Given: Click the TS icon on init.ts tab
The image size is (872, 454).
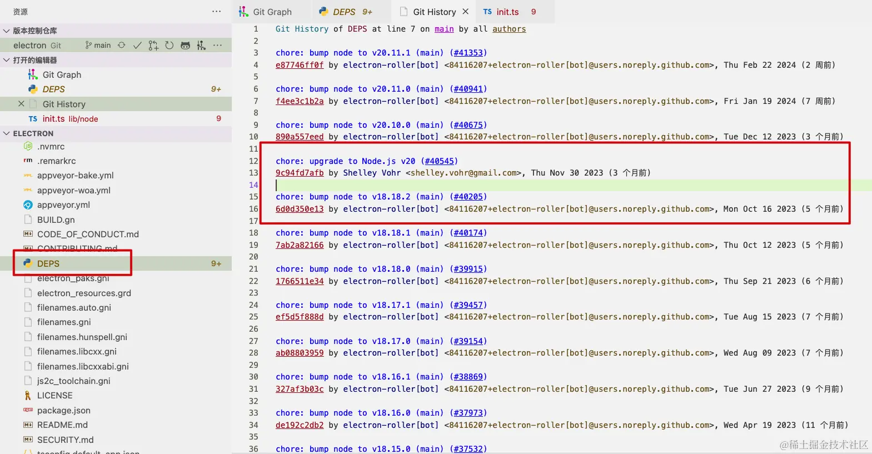Looking at the screenshot, I should tap(487, 12).
